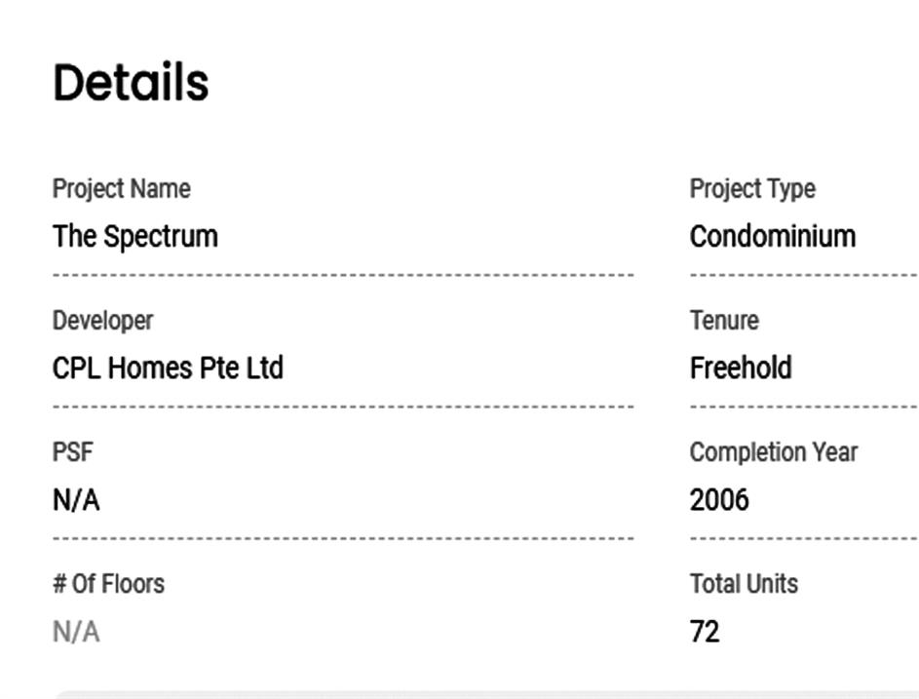919x699 pixels.
Task: Select the # Of Floors label
Action: tap(108, 584)
